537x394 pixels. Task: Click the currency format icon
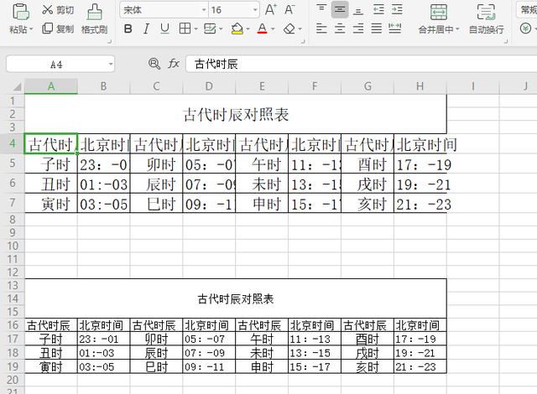click(525, 29)
